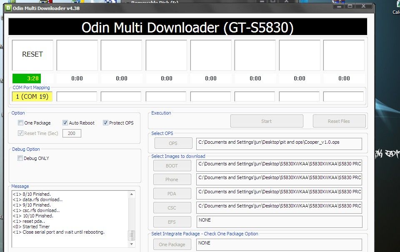
Task: Click the OPS path field Cooper_v1.0.ops
Action: click(279, 144)
